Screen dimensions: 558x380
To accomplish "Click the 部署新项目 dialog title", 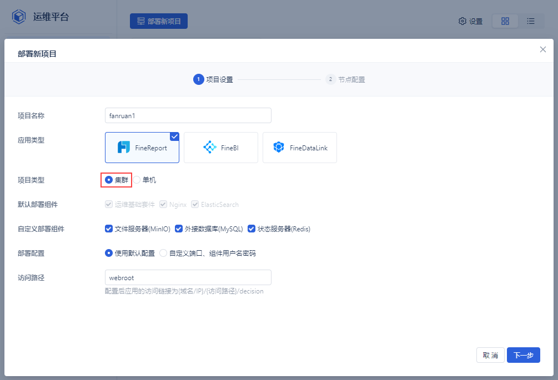I will [x=37, y=54].
